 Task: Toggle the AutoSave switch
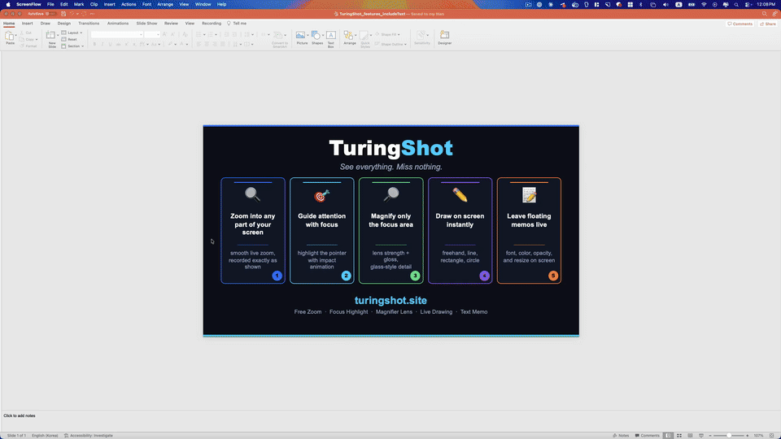(50, 14)
